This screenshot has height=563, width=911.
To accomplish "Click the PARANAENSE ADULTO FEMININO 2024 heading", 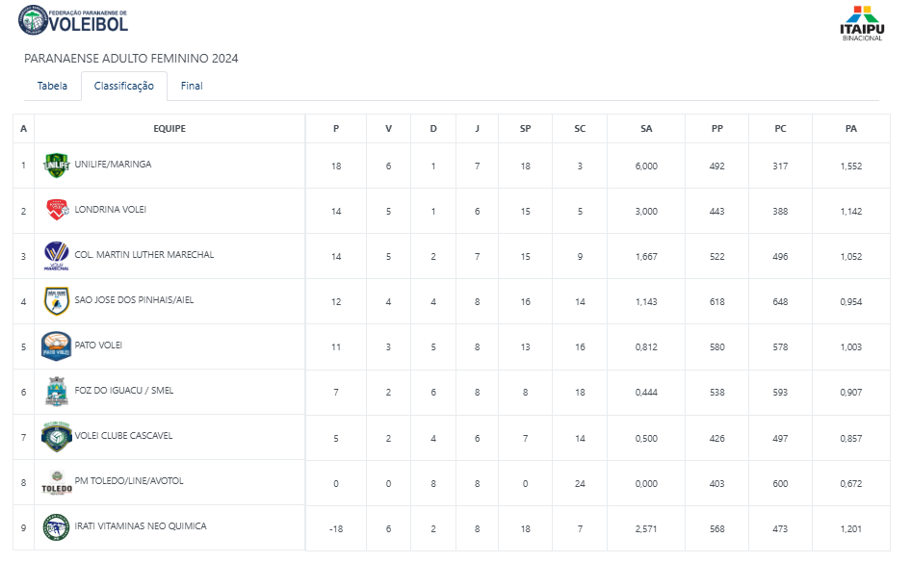I will pyautogui.click(x=131, y=59).
